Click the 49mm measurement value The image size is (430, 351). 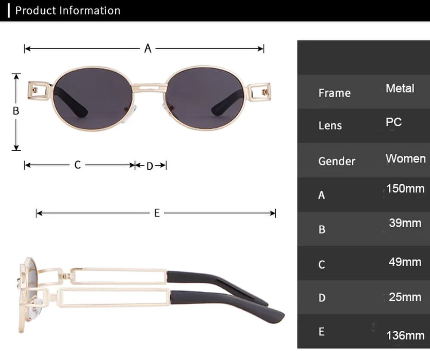tap(405, 262)
